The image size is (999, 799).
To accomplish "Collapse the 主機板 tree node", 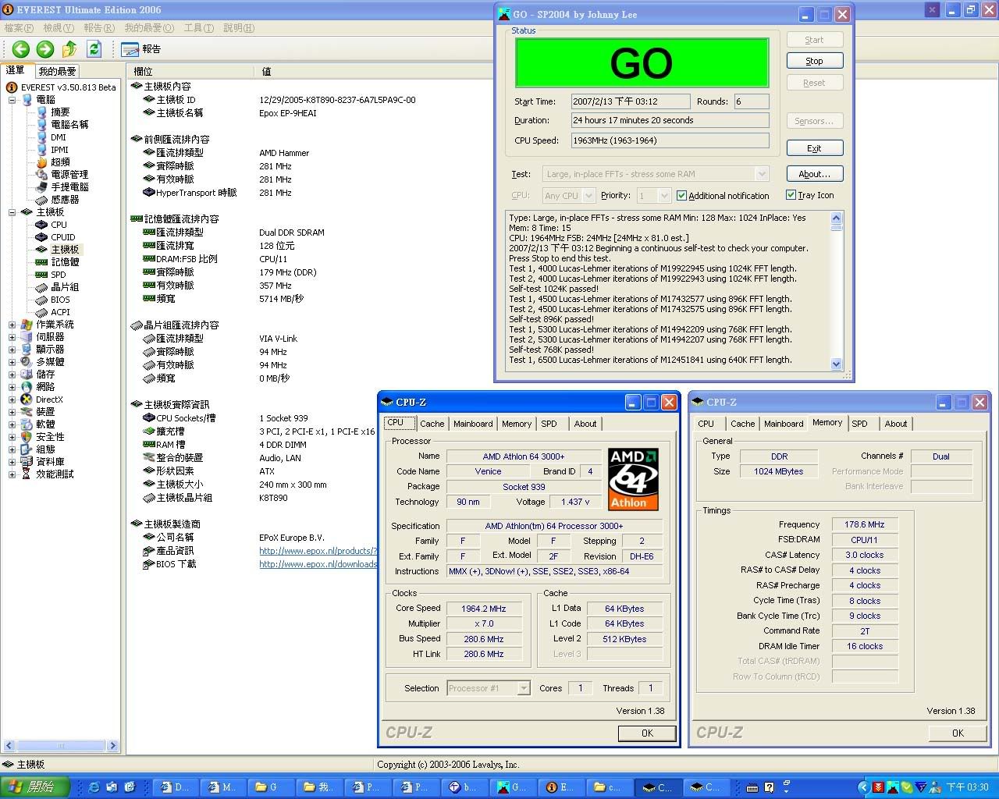I will pyautogui.click(x=12, y=212).
